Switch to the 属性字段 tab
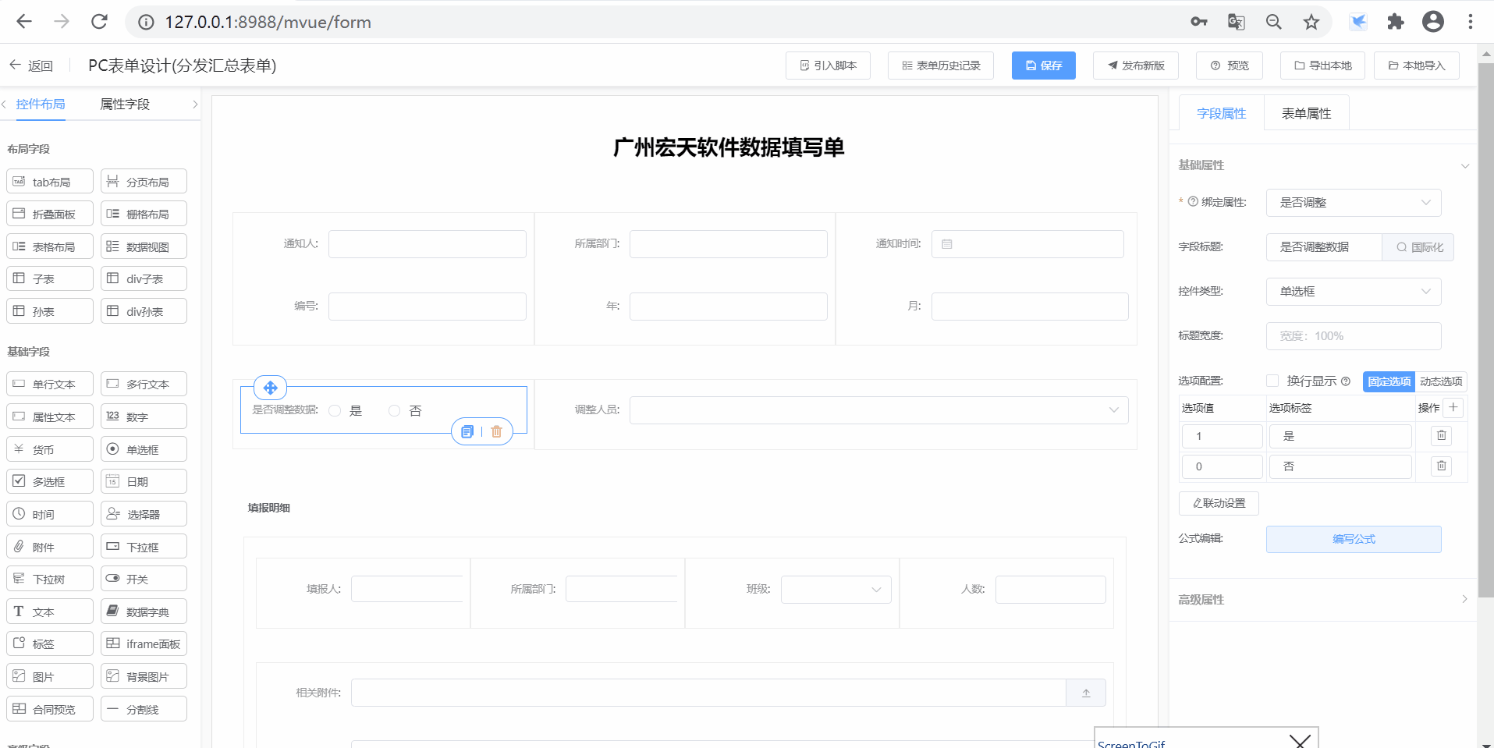This screenshot has width=1494, height=748. (x=125, y=105)
